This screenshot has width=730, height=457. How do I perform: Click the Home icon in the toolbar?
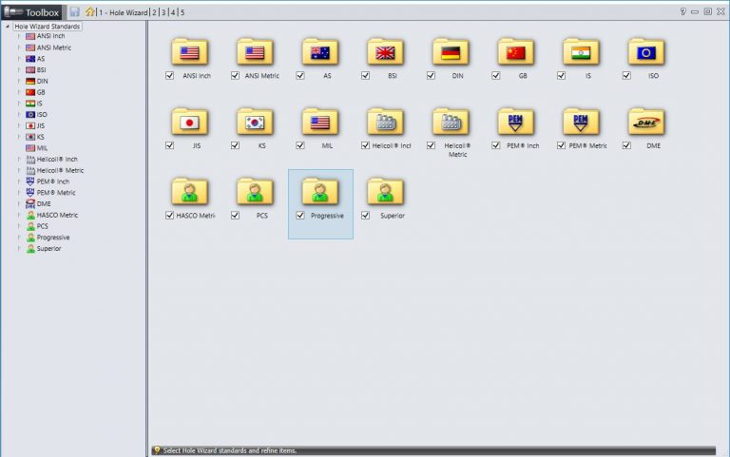point(89,12)
